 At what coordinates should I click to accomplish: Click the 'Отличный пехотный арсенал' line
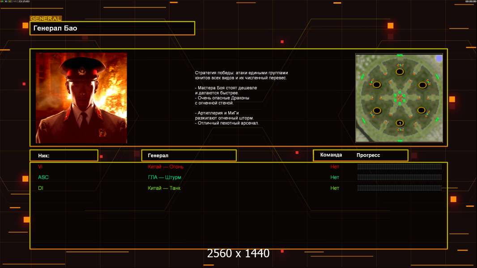coord(227,123)
